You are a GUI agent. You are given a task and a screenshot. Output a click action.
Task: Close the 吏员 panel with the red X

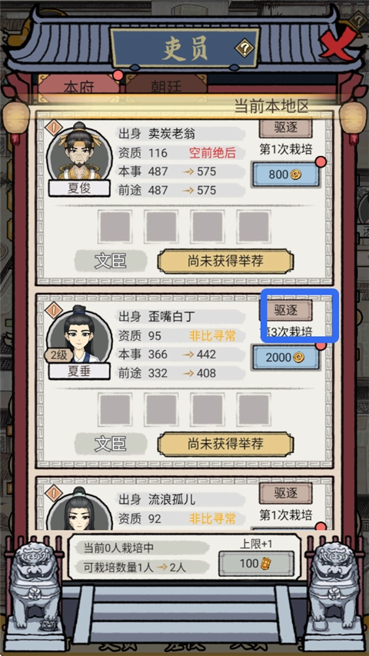tap(338, 44)
